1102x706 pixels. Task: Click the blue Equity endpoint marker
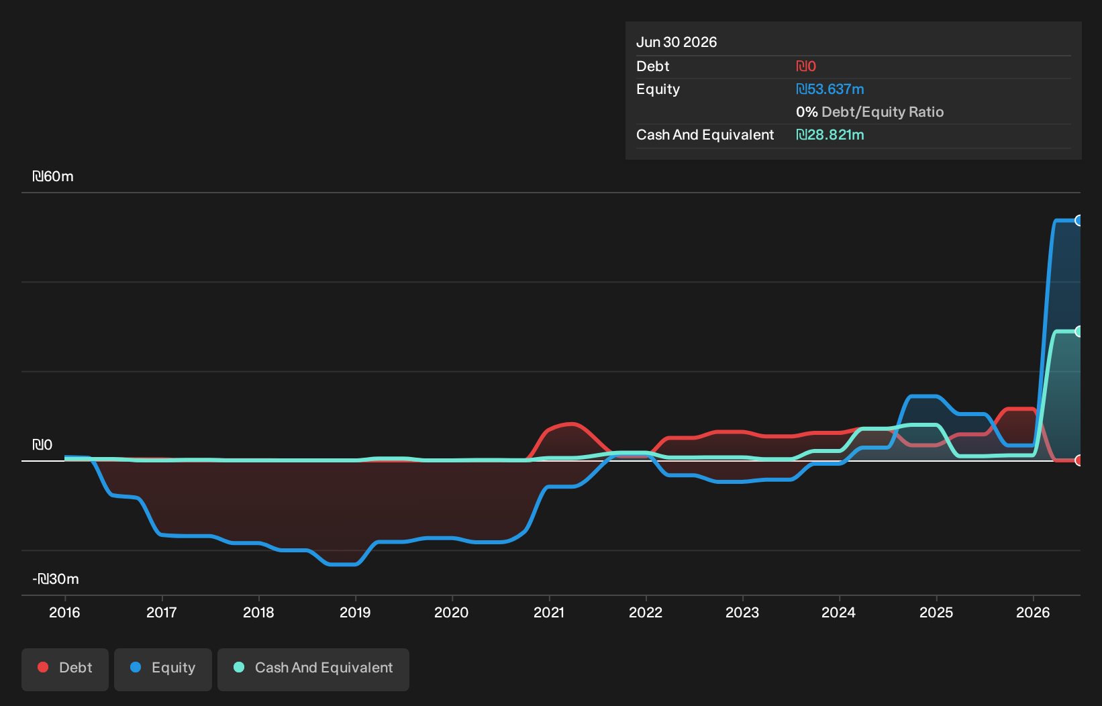click(1079, 220)
